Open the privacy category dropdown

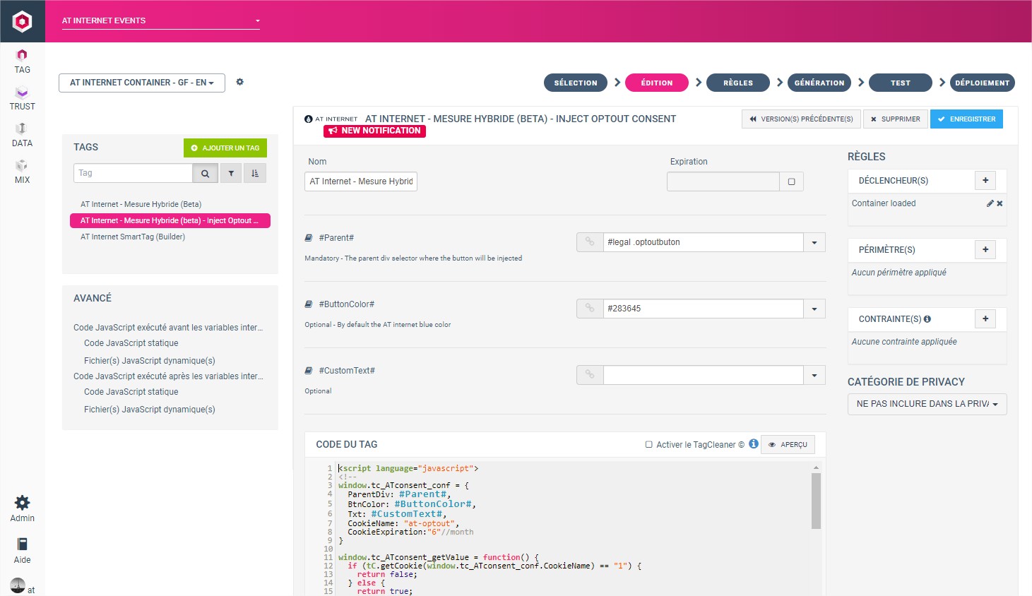[927, 404]
